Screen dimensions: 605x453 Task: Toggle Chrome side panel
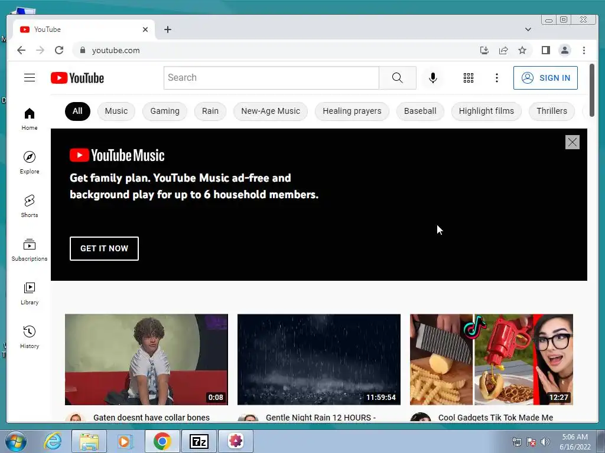coord(545,50)
